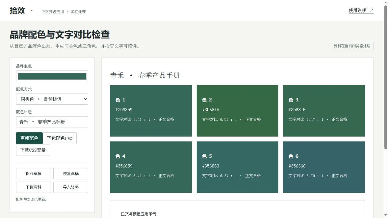The width and height of the screenshot is (388, 218).
Task: Click the contrast text 6.47 : 1
Action: point(315,119)
